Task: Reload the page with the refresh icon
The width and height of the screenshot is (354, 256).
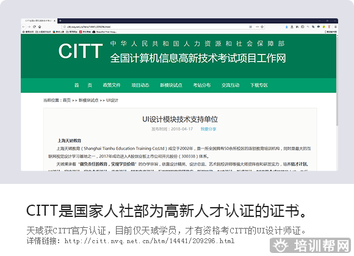Action: click(x=34, y=27)
